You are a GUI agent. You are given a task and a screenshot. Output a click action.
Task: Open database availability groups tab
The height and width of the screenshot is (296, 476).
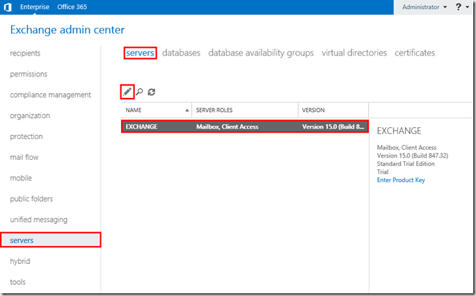261,53
